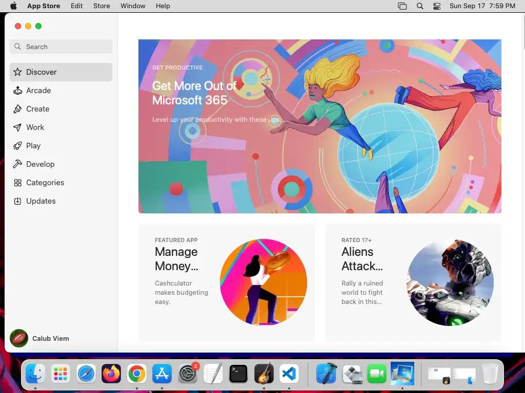This screenshot has width=525, height=393.
Task: Open Boot Camp Assistant from the Dock
Action: point(352,374)
